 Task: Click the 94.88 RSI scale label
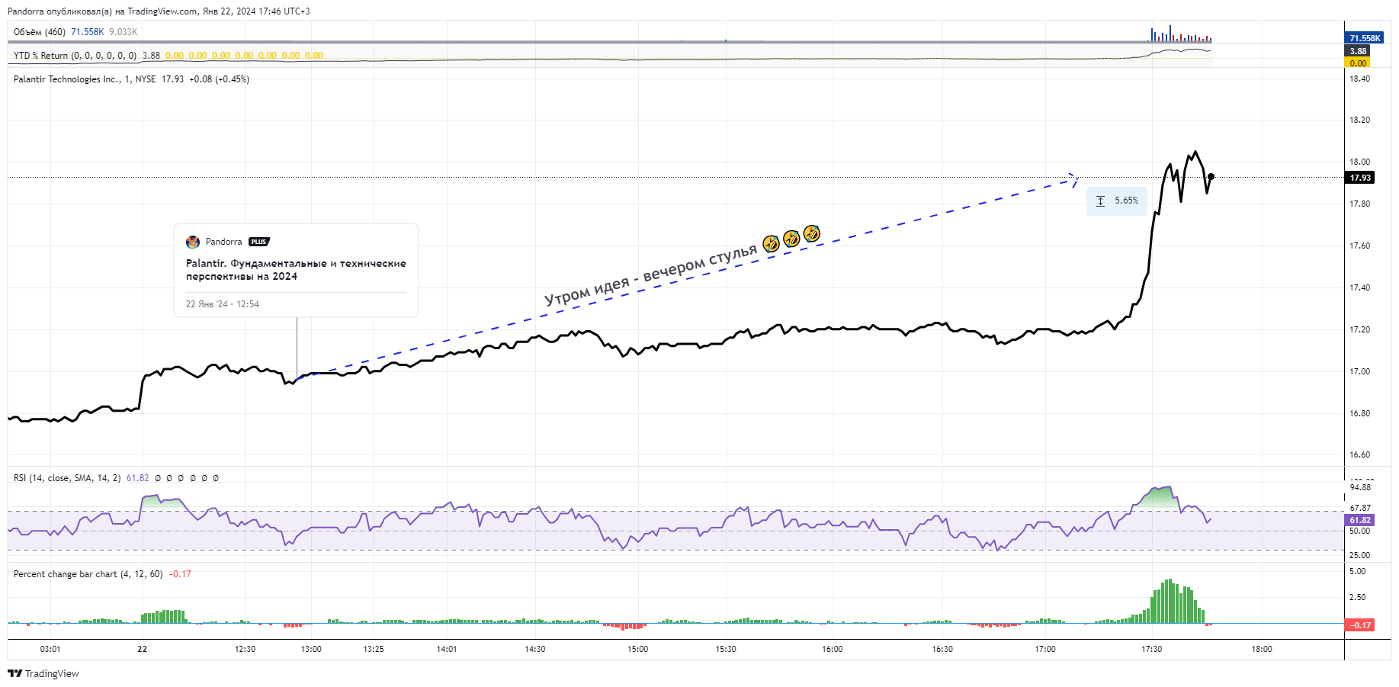pos(1360,487)
